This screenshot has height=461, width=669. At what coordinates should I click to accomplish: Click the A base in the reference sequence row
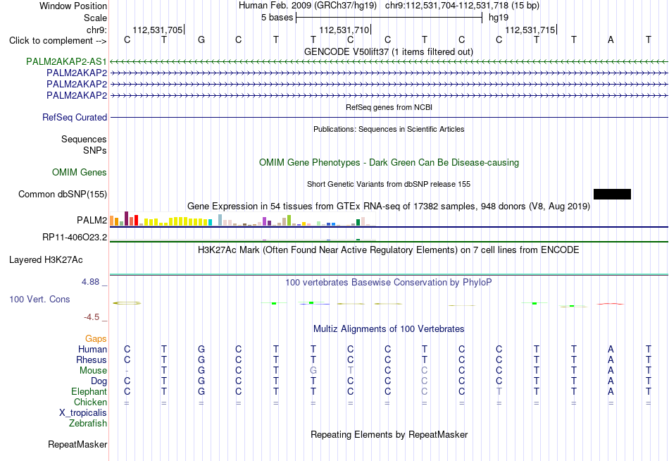(x=611, y=39)
